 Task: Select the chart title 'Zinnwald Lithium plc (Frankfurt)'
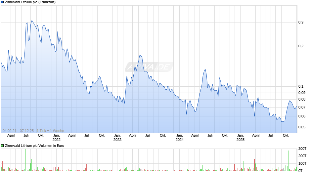30,2
